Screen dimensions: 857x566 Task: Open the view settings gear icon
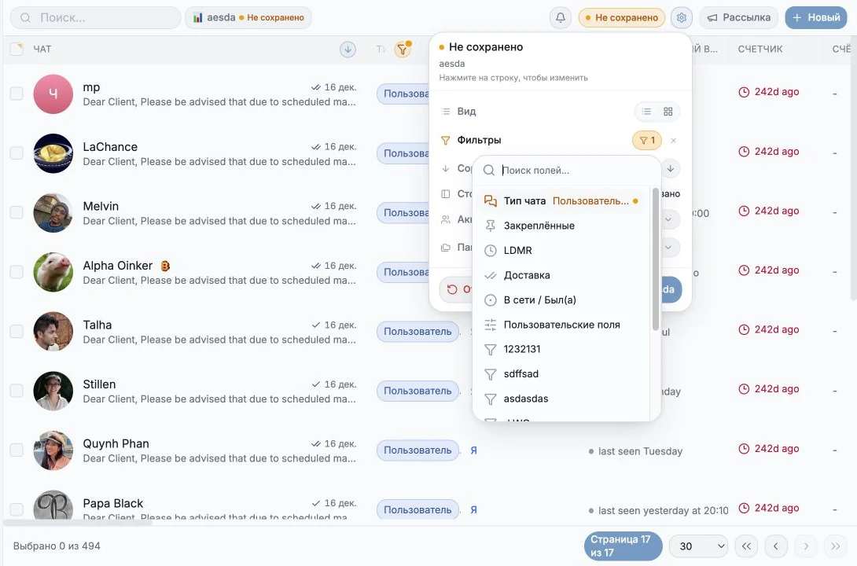tap(682, 17)
